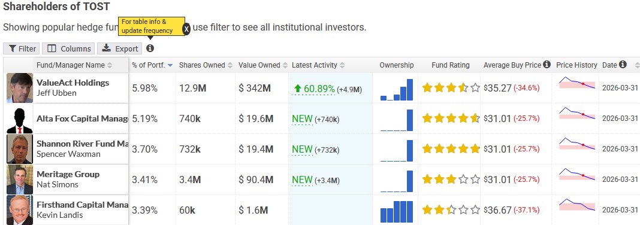Click Shannon River five-star rating

(451, 149)
